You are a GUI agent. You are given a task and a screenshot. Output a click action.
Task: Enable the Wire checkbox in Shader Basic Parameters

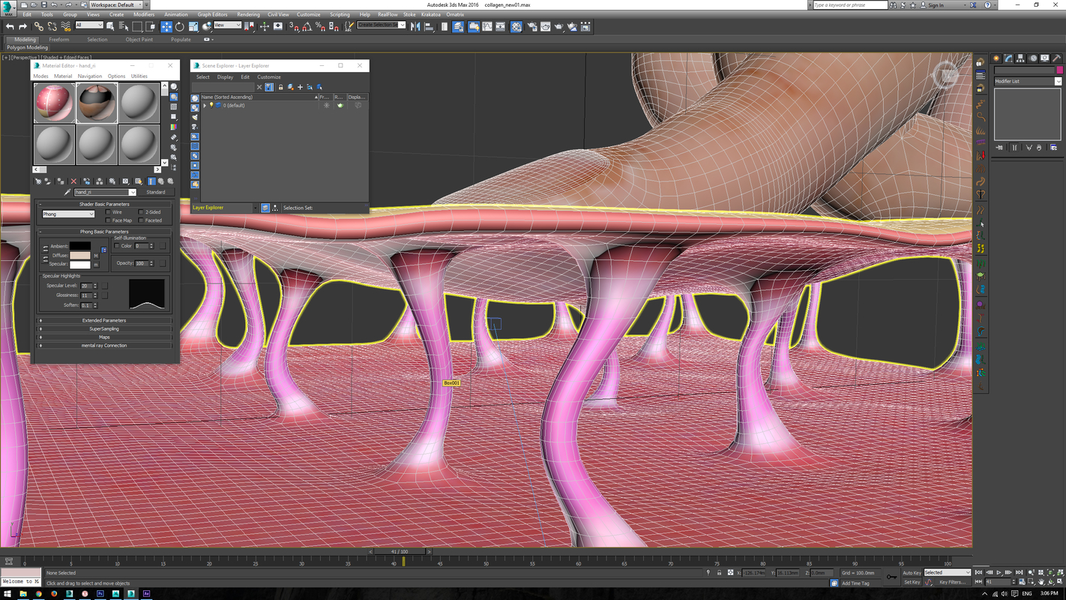coord(108,211)
